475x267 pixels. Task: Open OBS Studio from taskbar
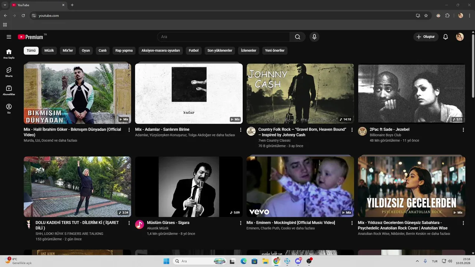click(x=309, y=261)
